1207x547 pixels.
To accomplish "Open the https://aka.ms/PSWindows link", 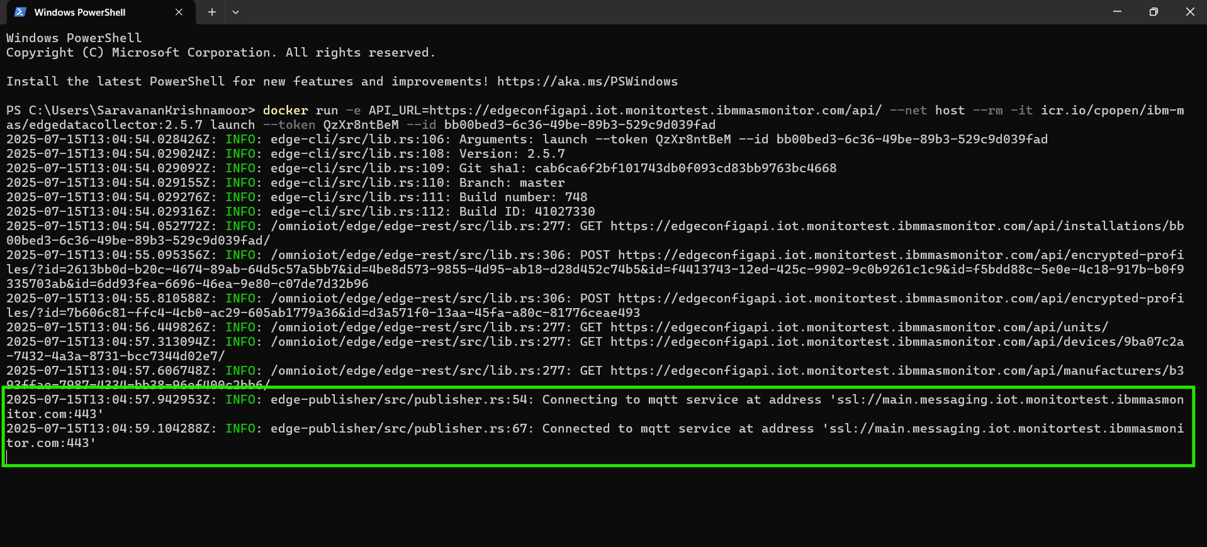I will (587, 81).
